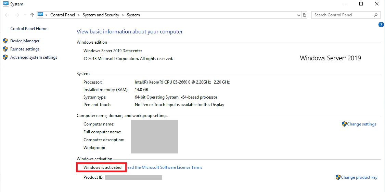Click the Full computer name label
Viewport: 385px width, 192px height.
click(102, 132)
